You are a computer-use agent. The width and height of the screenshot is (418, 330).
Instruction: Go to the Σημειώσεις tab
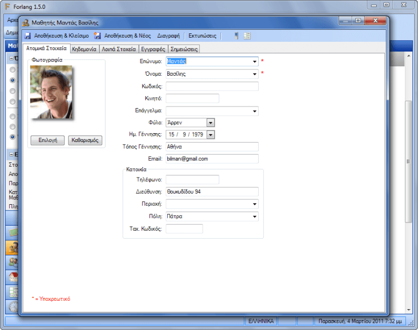click(x=184, y=49)
